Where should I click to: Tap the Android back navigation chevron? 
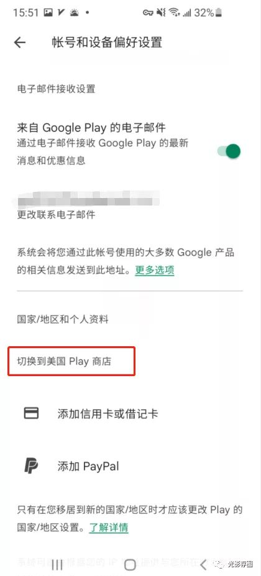click(x=204, y=565)
